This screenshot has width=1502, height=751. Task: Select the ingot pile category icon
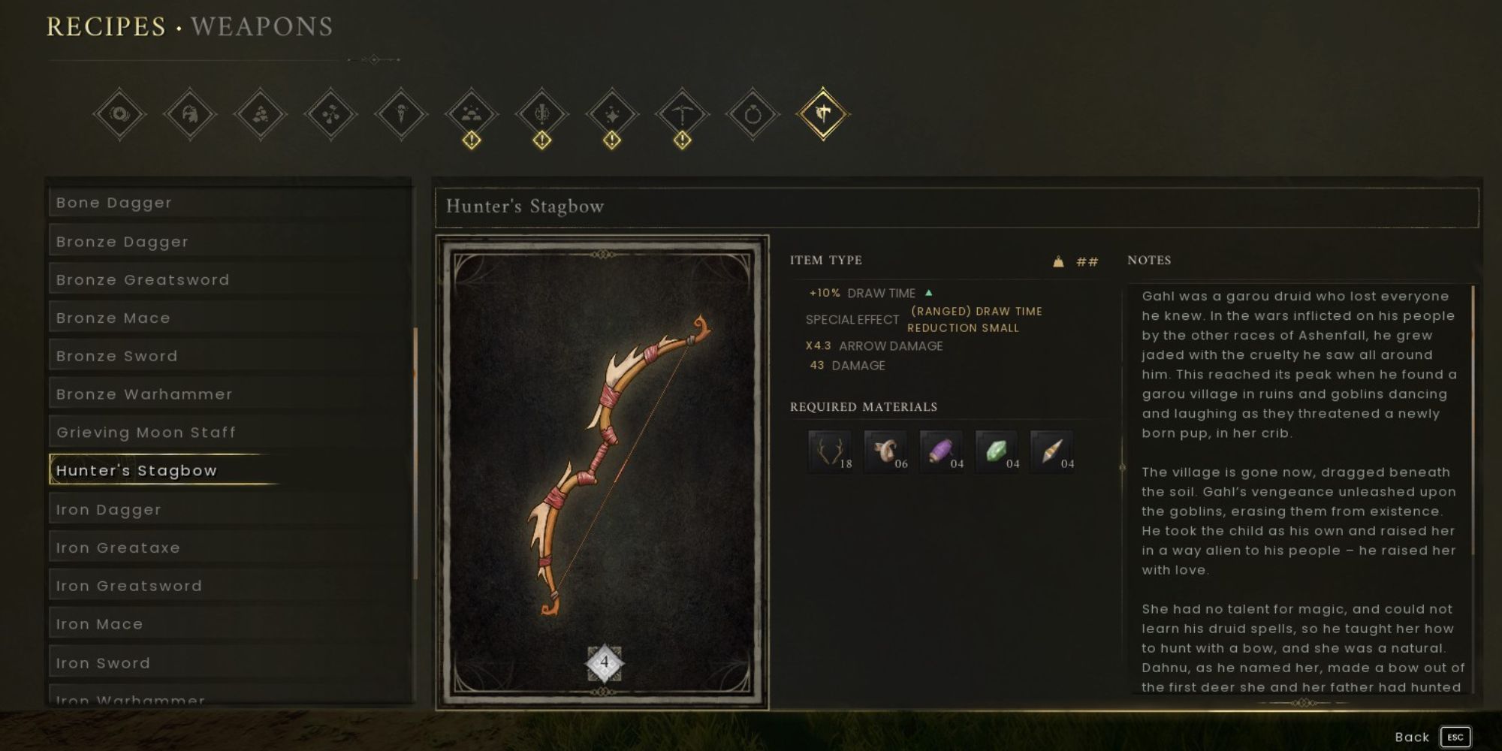(471, 115)
